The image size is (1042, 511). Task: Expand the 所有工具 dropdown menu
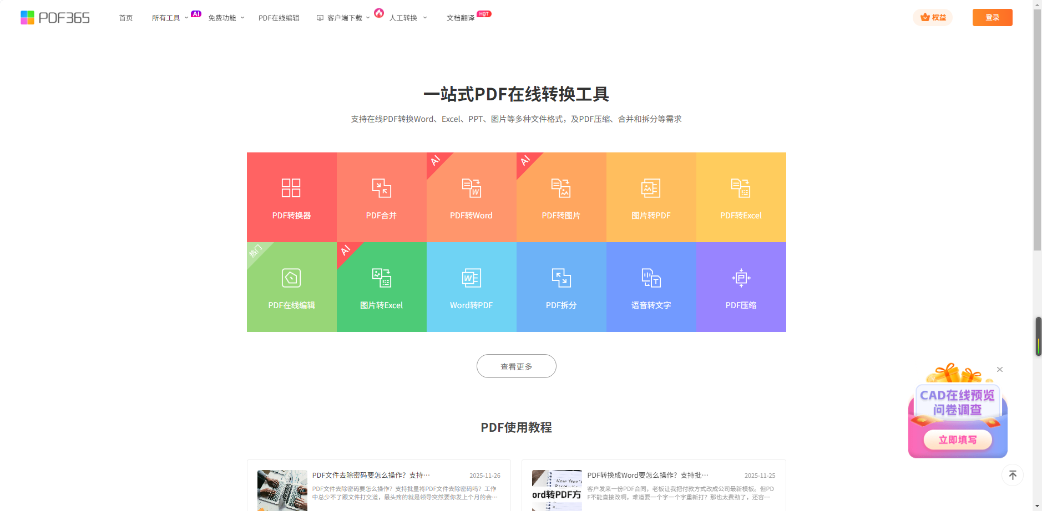(x=170, y=18)
